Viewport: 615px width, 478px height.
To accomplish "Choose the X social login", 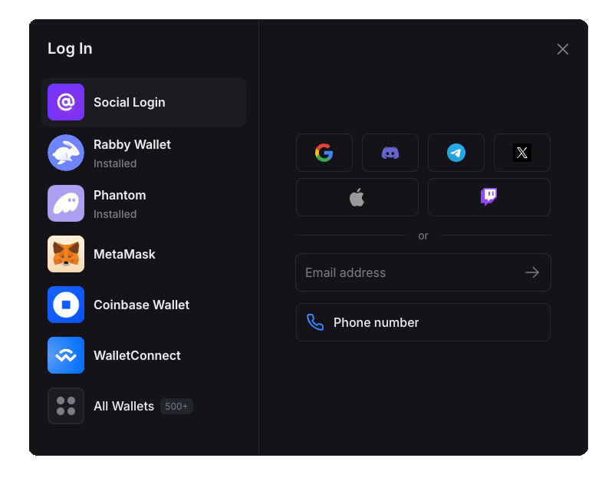I will point(521,152).
